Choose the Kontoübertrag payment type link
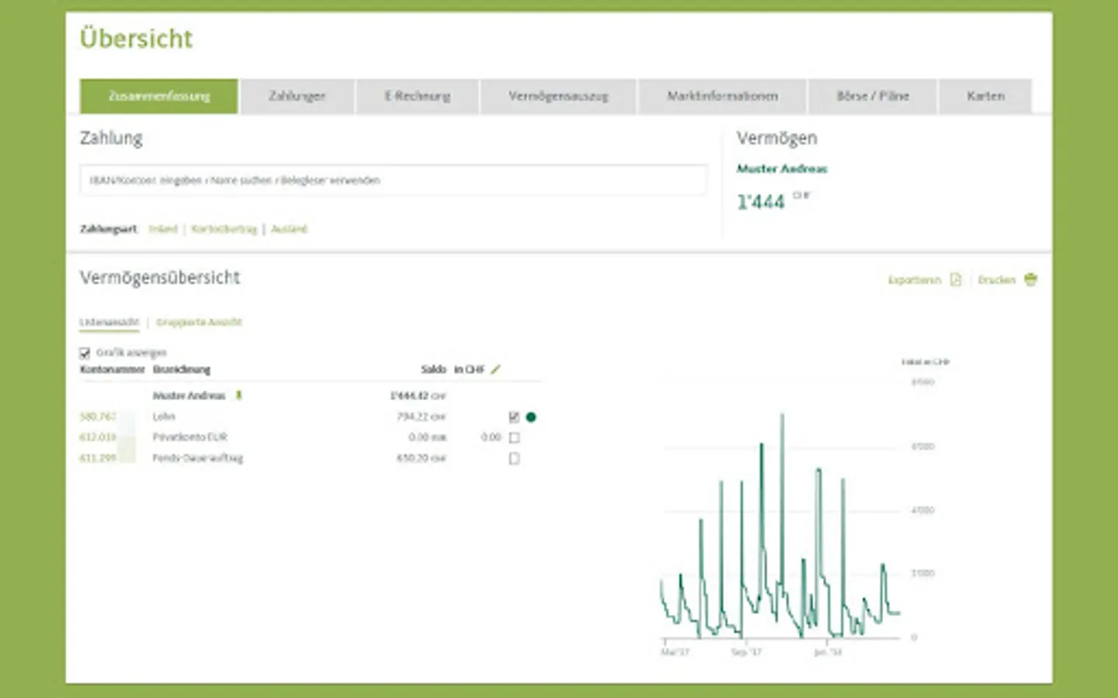This screenshot has height=698, width=1118. pyautogui.click(x=224, y=229)
